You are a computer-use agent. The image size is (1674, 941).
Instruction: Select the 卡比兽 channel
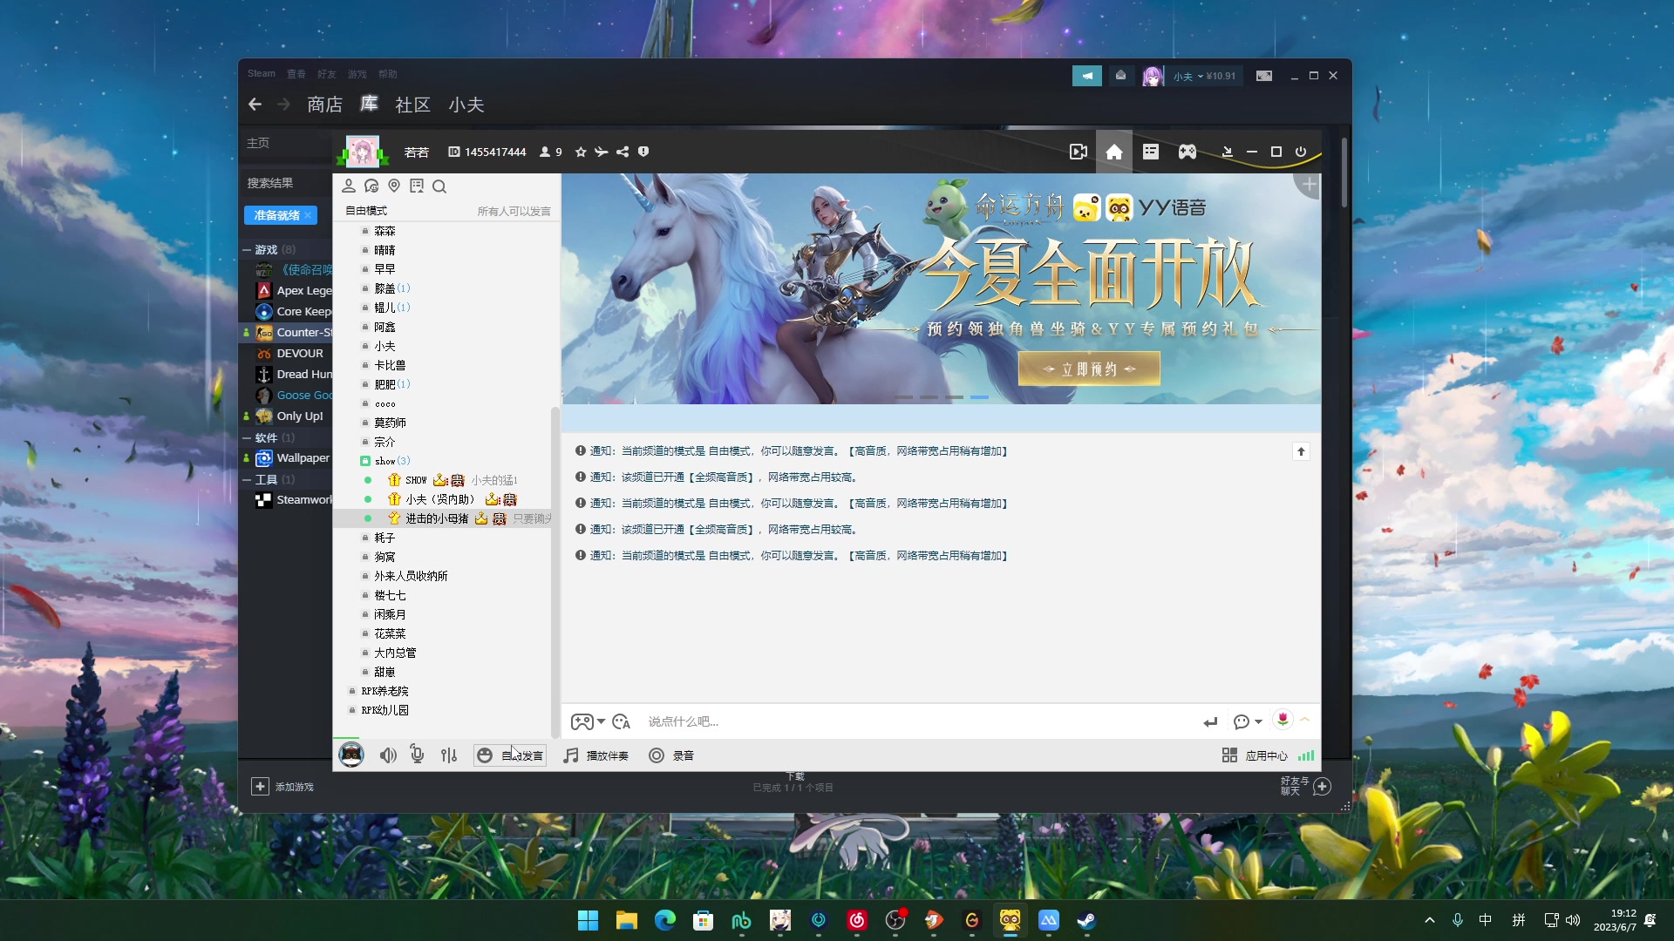point(390,365)
